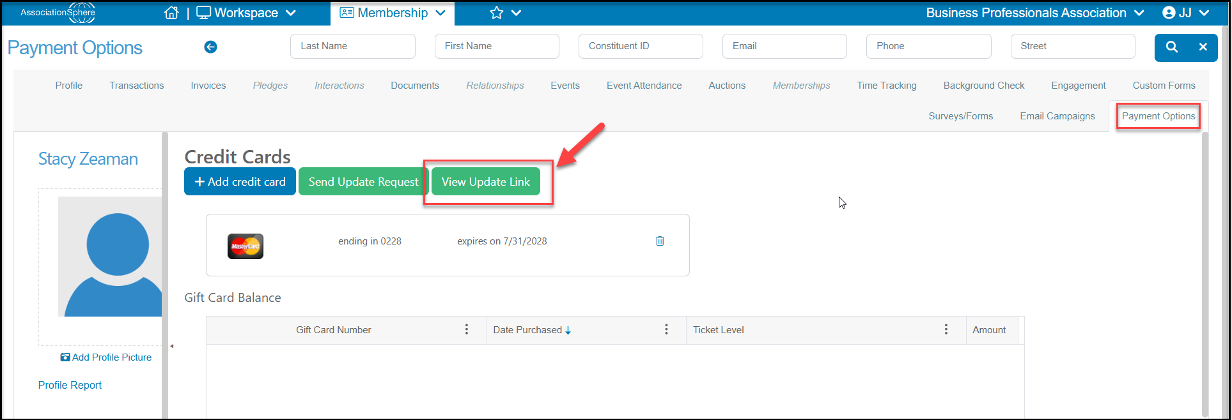Image resolution: width=1232 pixels, height=420 pixels.
Task: Click the View Update Link button
Action: (486, 182)
